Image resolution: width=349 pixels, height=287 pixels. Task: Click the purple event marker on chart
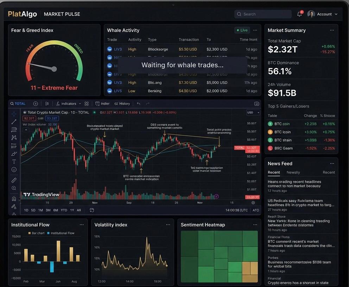(216, 196)
